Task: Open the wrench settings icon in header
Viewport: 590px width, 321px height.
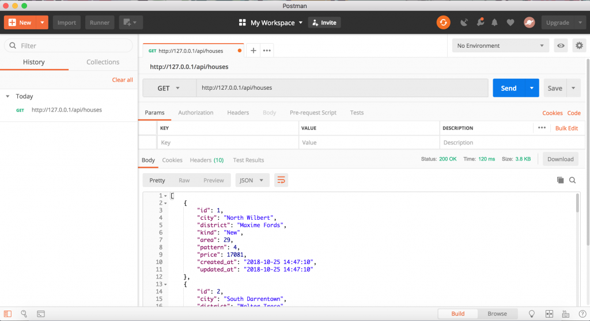Action: (480, 22)
